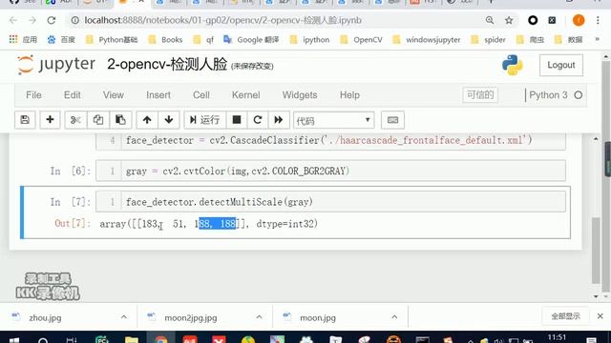Image resolution: width=611 pixels, height=343 pixels.
Task: Open the View menu
Action: pos(114,95)
